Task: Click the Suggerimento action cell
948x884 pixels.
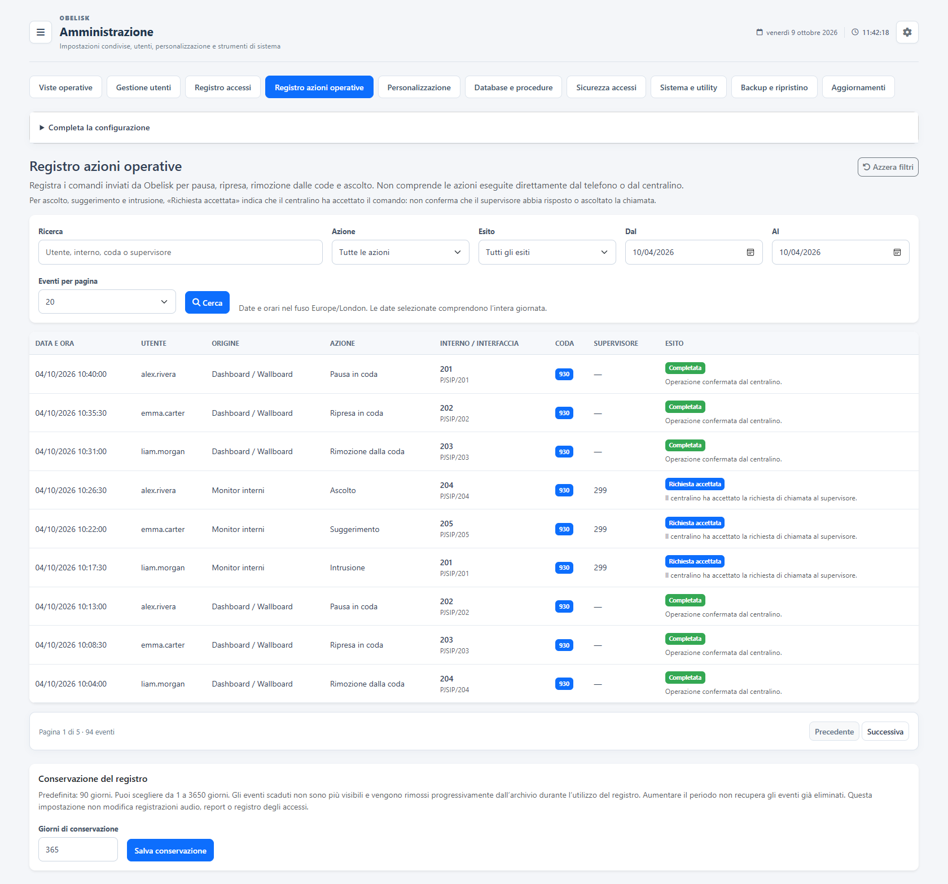Action: pos(355,529)
